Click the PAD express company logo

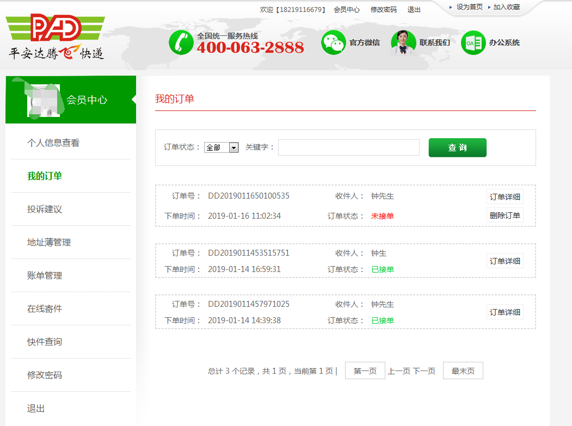(55, 36)
